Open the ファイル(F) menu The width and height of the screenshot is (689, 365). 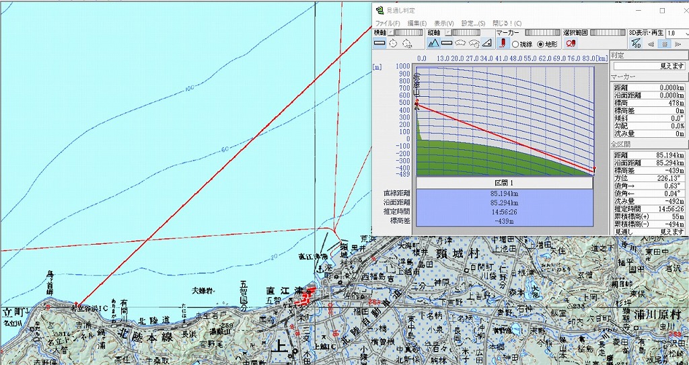coord(388,23)
